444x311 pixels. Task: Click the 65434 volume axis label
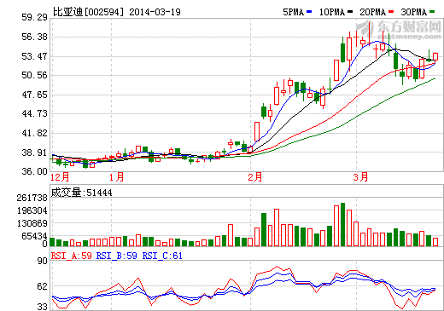coord(34,236)
